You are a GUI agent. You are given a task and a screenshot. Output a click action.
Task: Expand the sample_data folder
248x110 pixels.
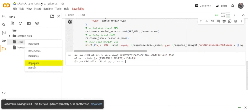tap(10, 36)
